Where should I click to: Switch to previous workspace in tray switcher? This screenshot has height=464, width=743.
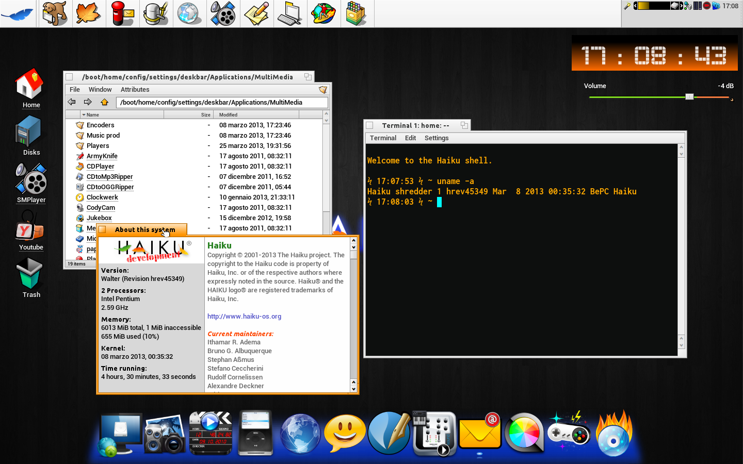click(635, 6)
